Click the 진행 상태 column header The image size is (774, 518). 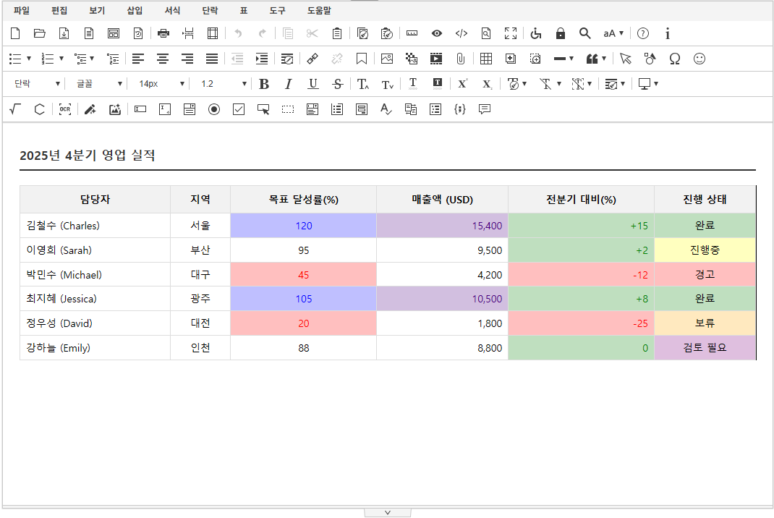[x=705, y=200]
